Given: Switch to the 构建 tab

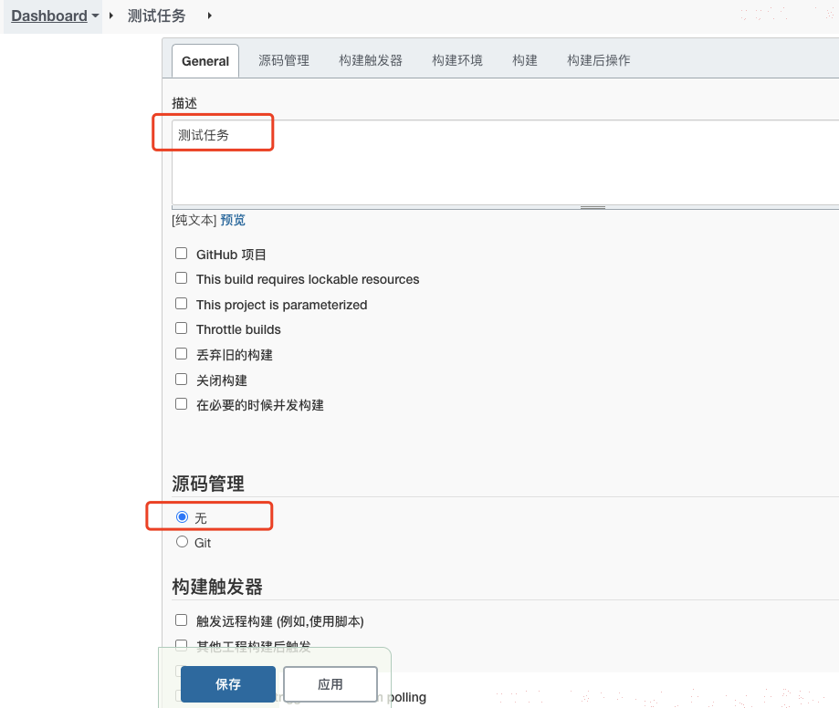Looking at the screenshot, I should point(524,60).
